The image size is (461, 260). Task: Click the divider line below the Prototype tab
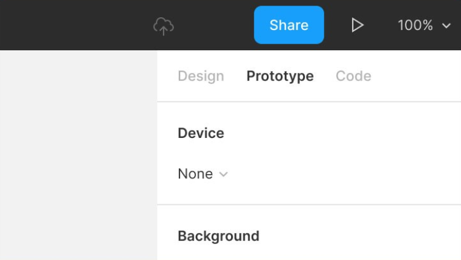(309, 102)
